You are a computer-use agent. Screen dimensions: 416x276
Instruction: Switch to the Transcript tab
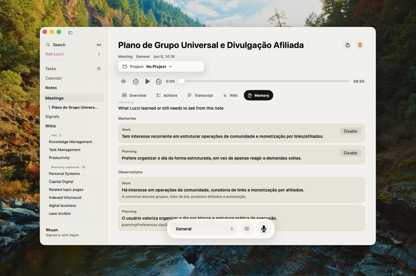pyautogui.click(x=200, y=95)
